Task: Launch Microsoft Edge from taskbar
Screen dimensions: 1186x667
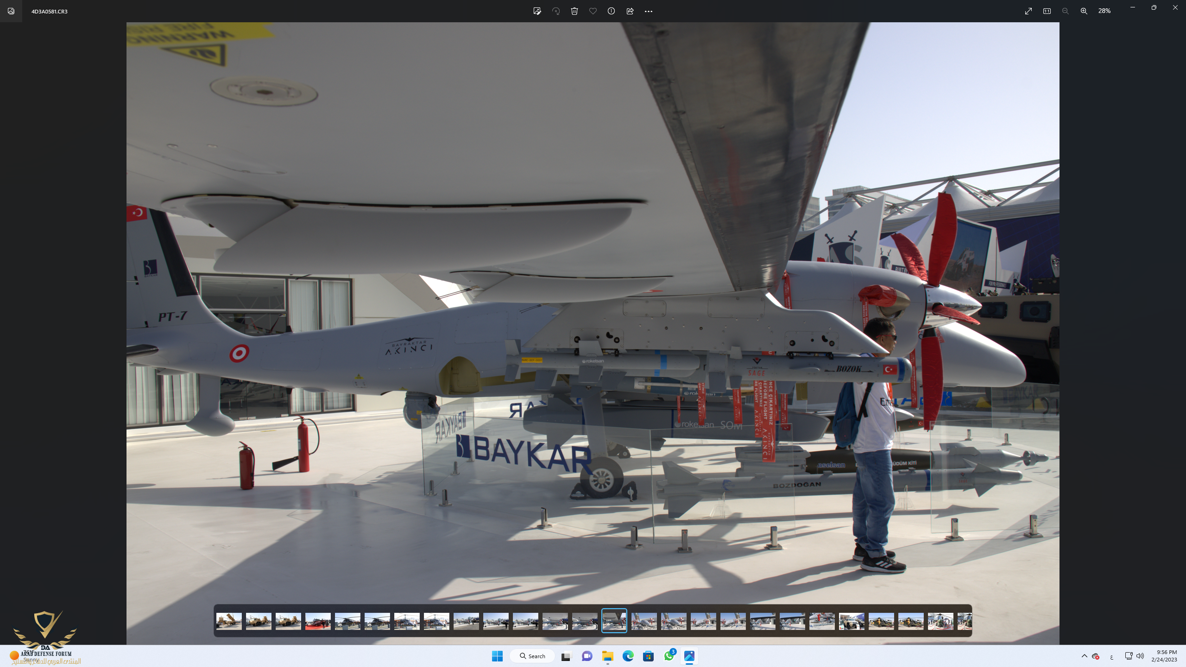Action: [628, 656]
